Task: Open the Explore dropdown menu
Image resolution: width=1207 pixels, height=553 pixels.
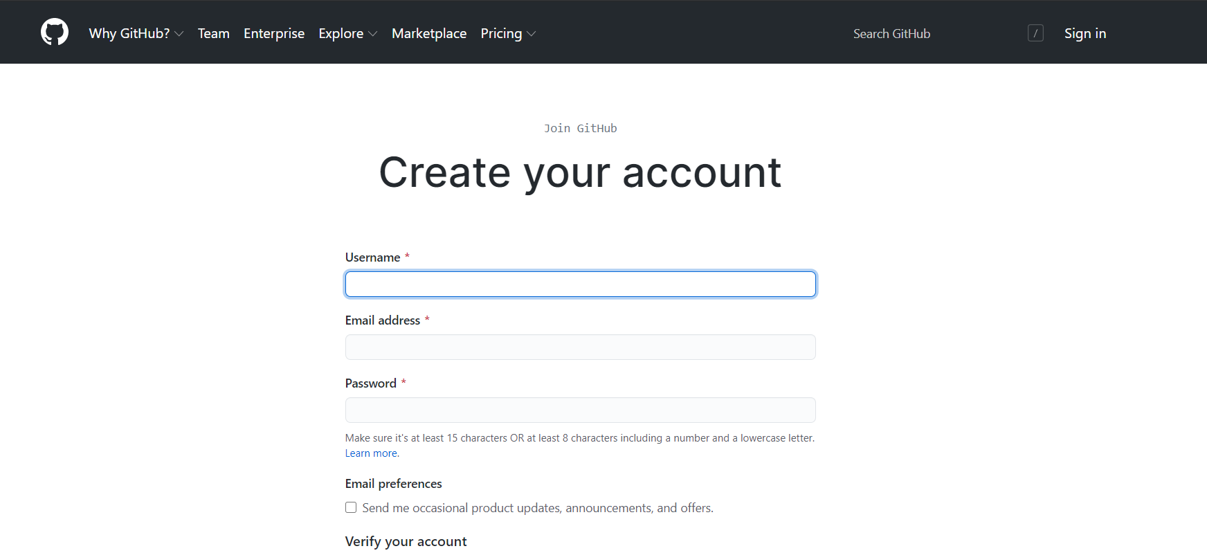Action: [348, 33]
